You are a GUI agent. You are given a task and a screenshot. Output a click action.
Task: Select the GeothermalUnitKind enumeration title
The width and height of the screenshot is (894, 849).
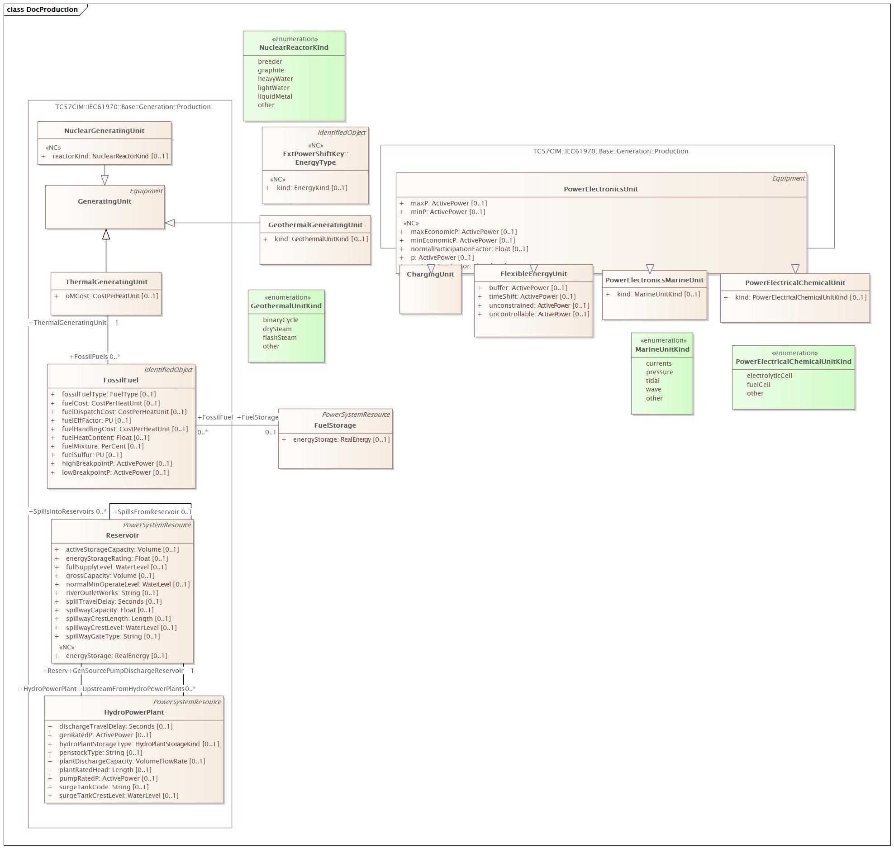pos(286,306)
